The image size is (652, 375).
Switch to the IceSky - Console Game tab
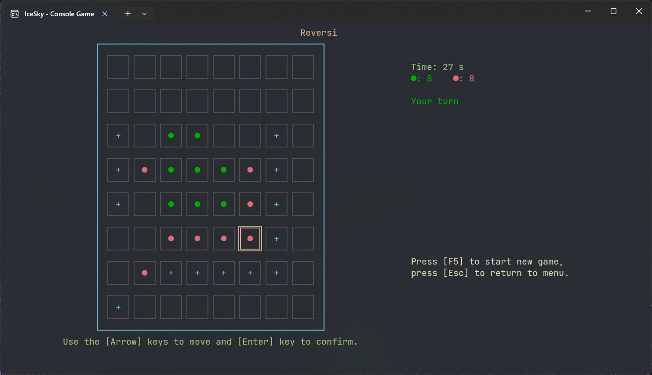click(59, 14)
